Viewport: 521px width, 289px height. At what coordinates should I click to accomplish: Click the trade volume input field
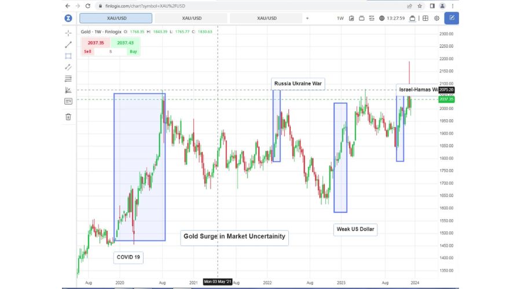coord(110,51)
